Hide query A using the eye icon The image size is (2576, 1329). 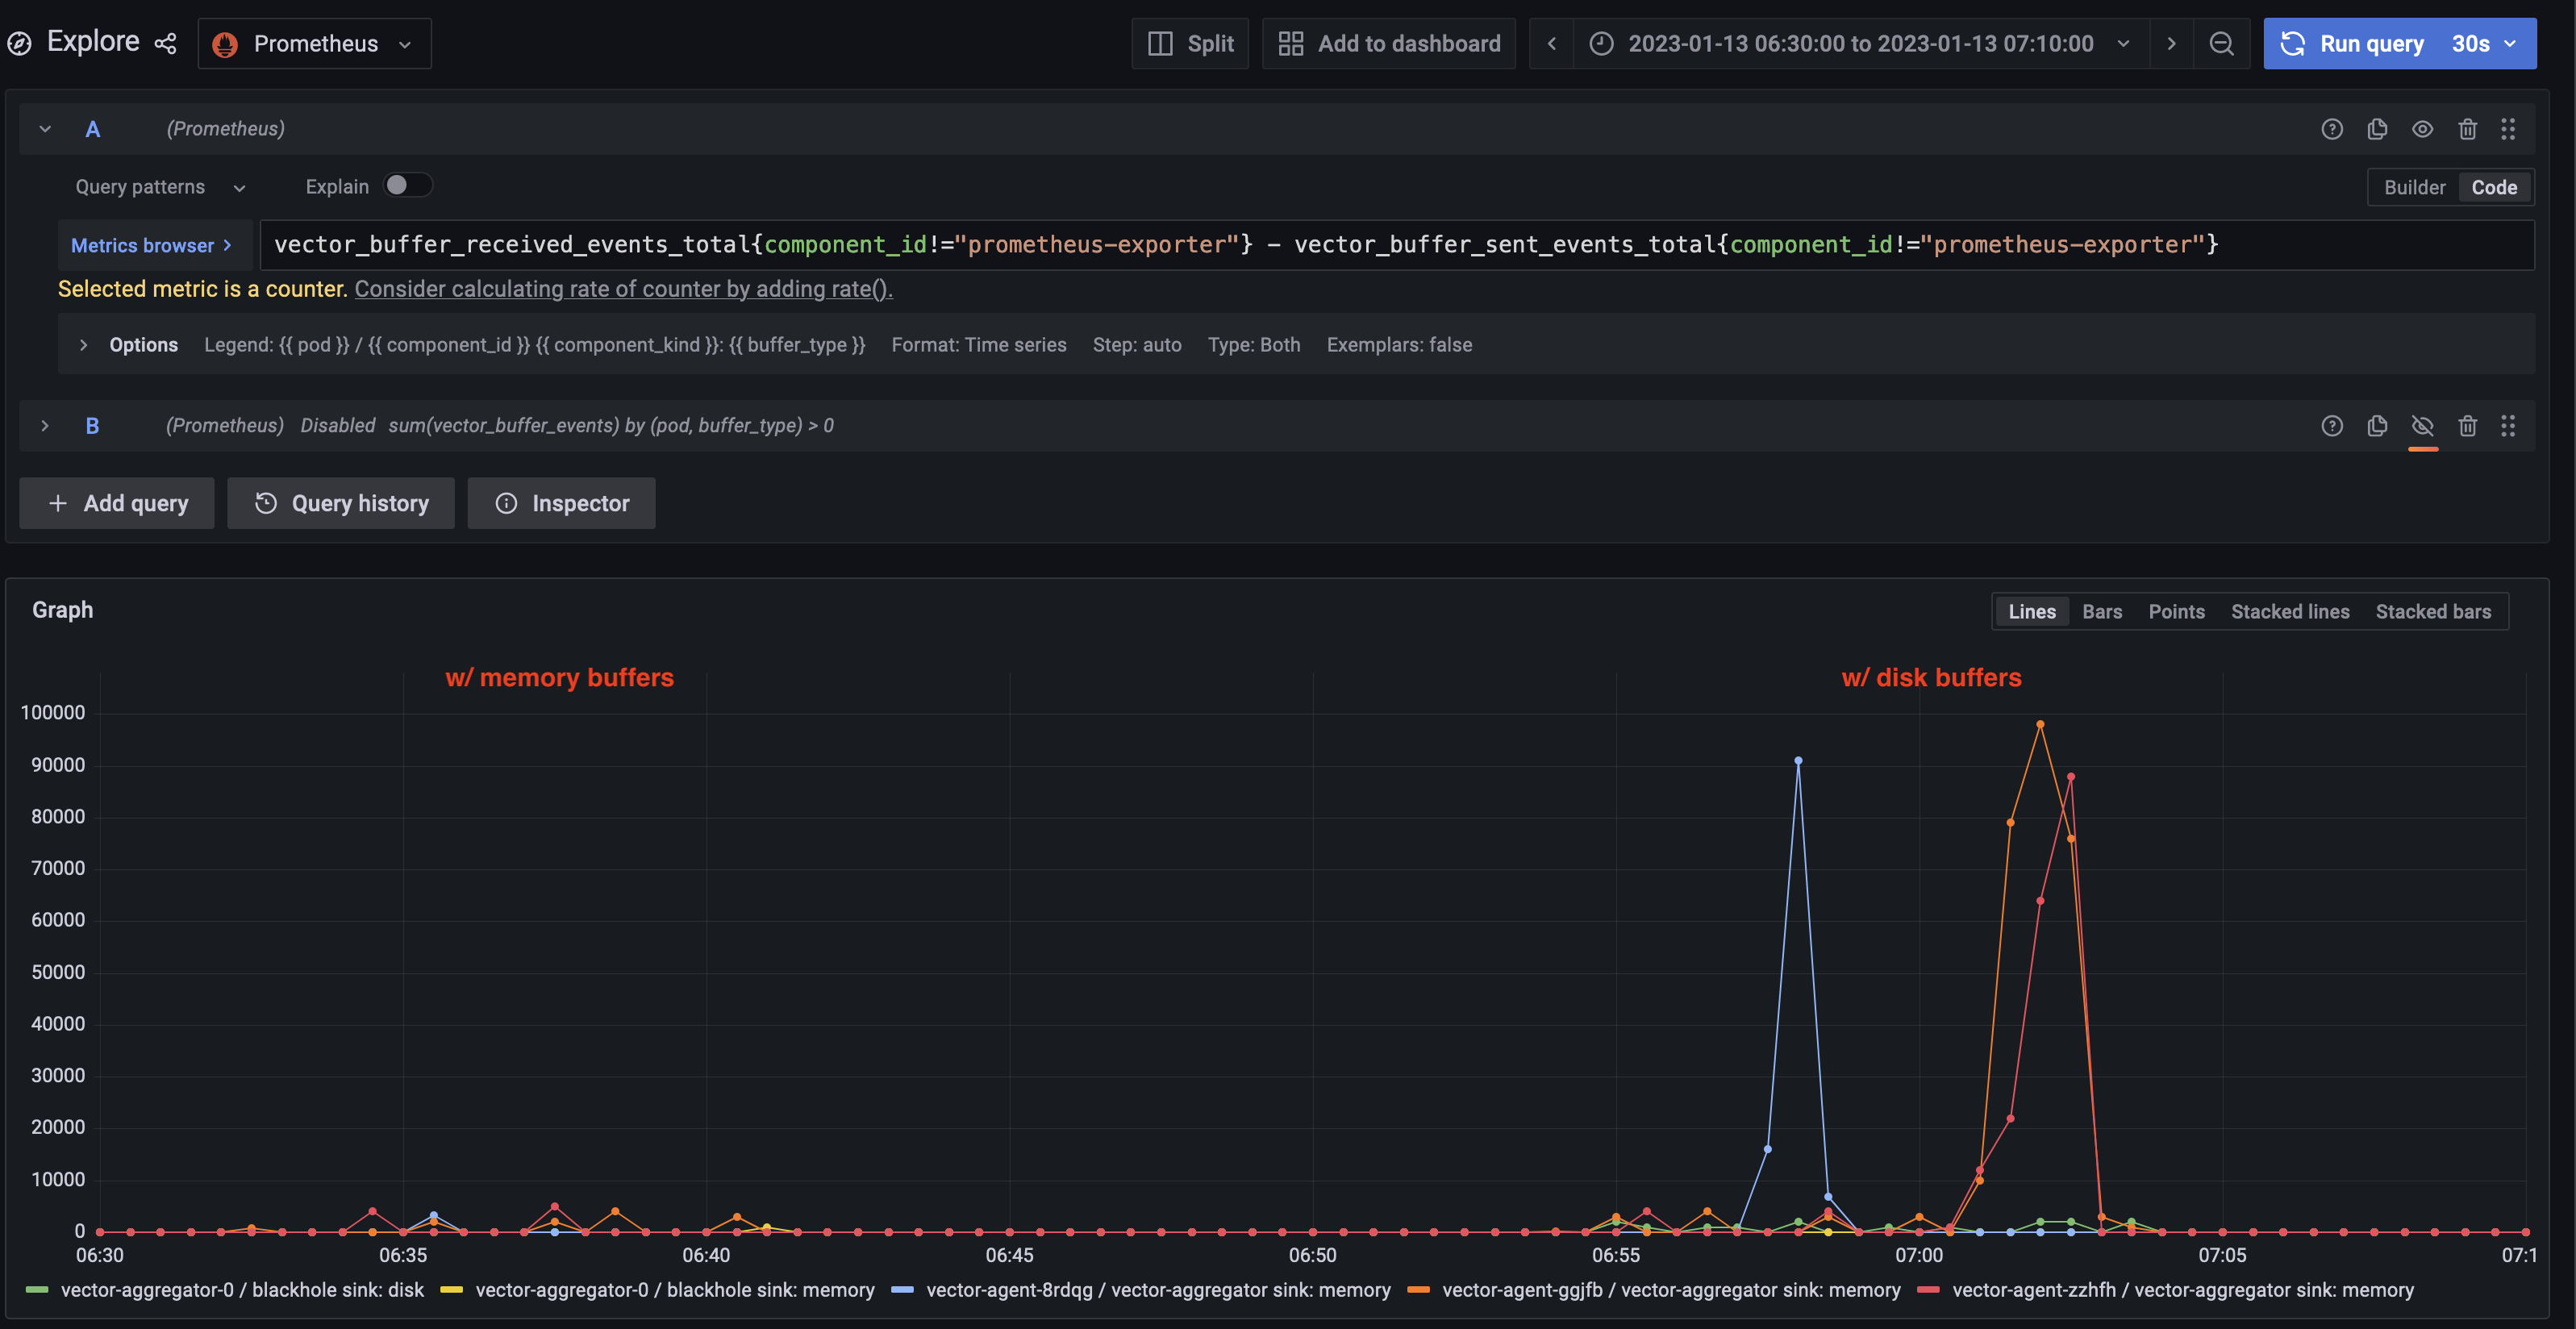point(2422,129)
